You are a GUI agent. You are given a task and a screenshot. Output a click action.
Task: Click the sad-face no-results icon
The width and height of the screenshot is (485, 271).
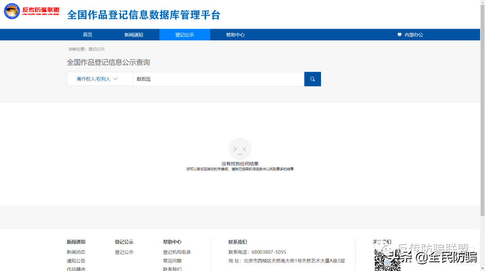point(240,149)
